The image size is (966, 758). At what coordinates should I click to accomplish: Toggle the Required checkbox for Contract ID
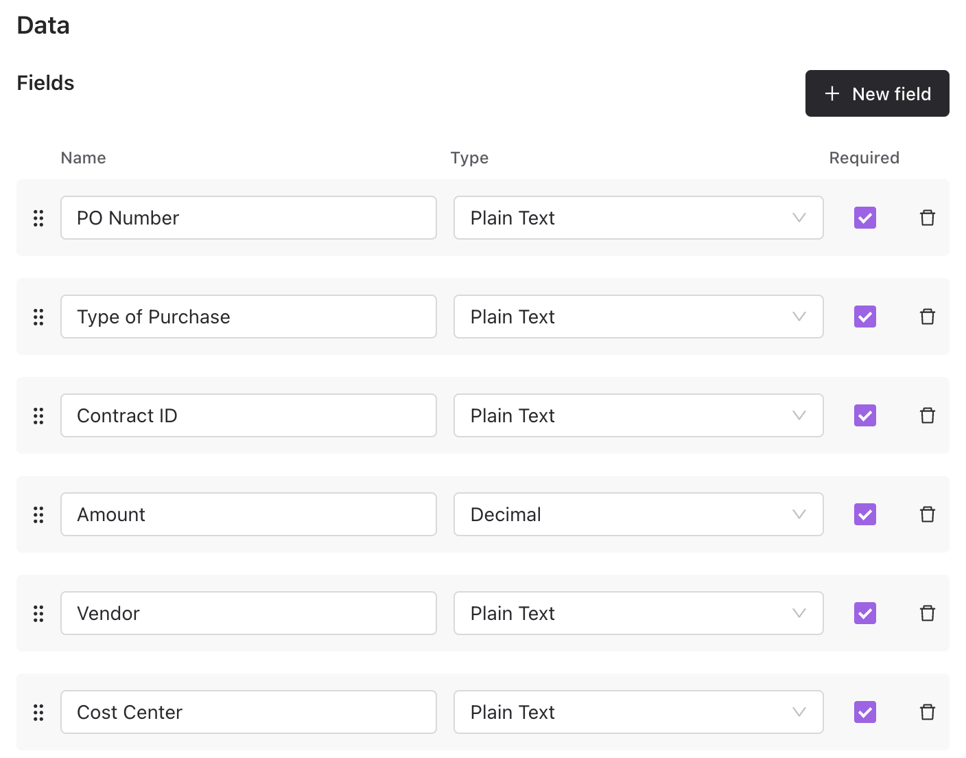tap(864, 415)
